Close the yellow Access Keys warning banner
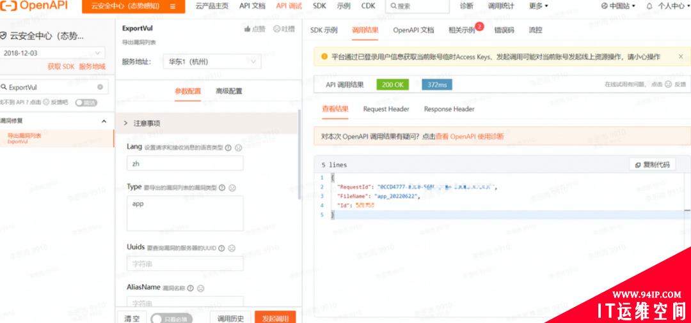691x323 pixels. pyautogui.click(x=681, y=56)
